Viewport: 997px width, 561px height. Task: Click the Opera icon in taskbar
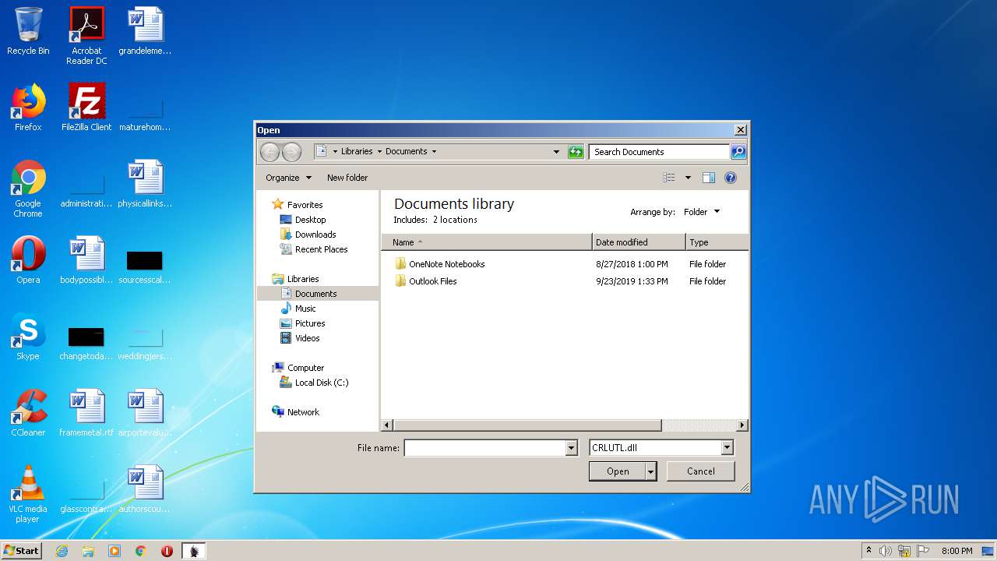[167, 551]
